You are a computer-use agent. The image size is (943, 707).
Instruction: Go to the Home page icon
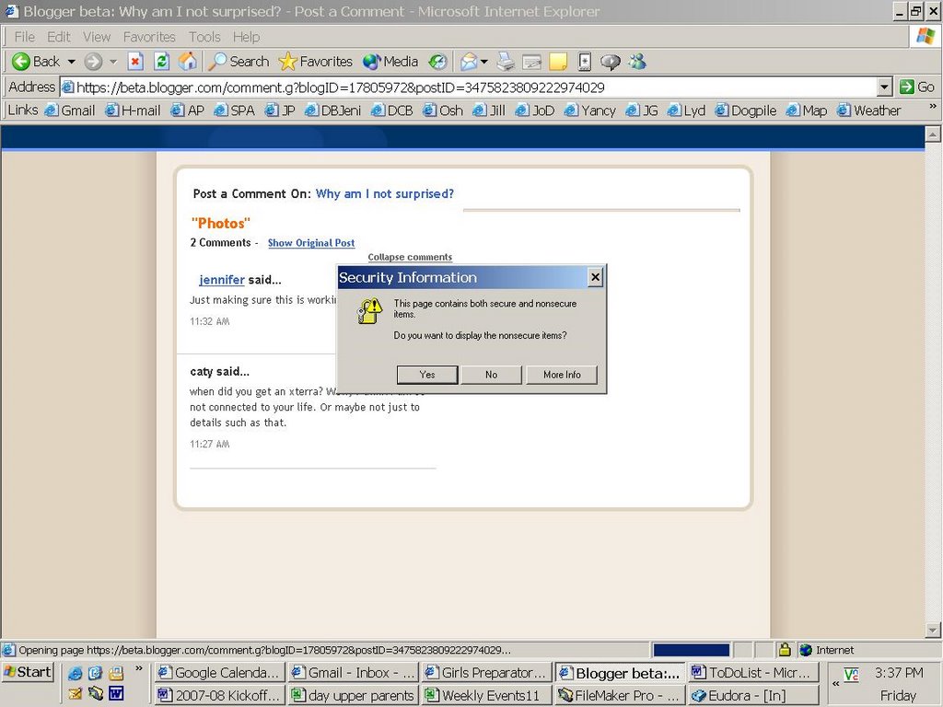(x=188, y=62)
